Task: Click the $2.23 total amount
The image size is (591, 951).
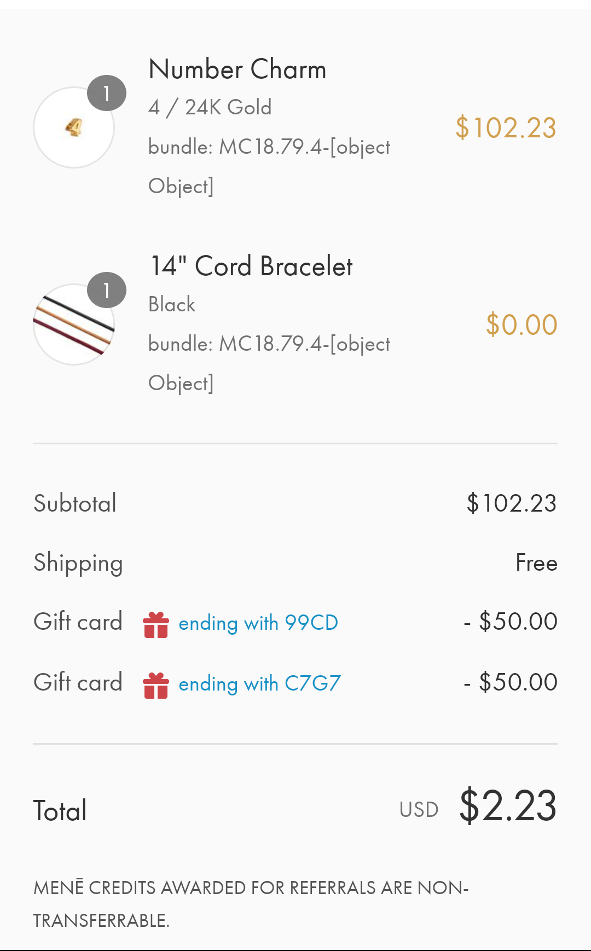Action: point(508,806)
